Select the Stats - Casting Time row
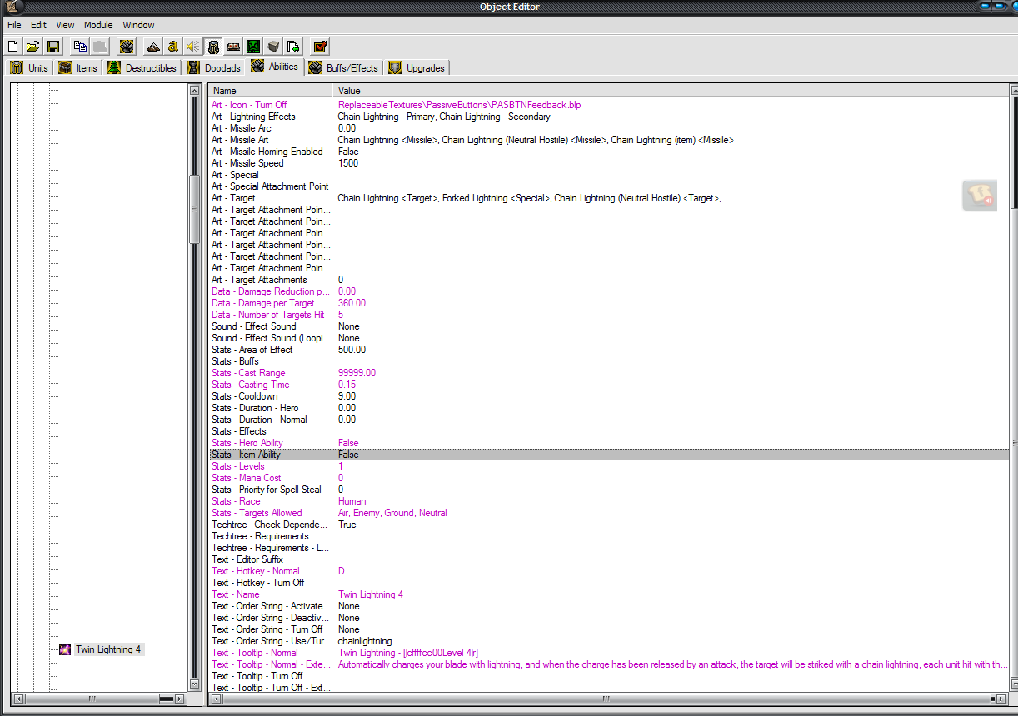Viewport: 1018px width, 716px height. [609, 385]
